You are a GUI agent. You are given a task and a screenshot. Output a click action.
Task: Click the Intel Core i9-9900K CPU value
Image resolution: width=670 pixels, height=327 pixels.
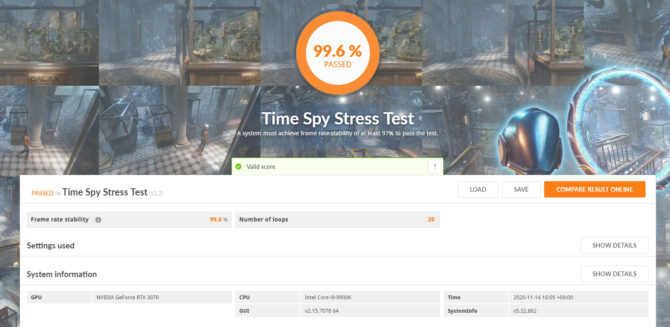click(328, 298)
